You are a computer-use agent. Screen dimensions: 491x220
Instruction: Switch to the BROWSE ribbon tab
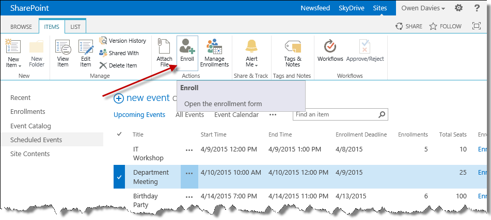[21, 26]
